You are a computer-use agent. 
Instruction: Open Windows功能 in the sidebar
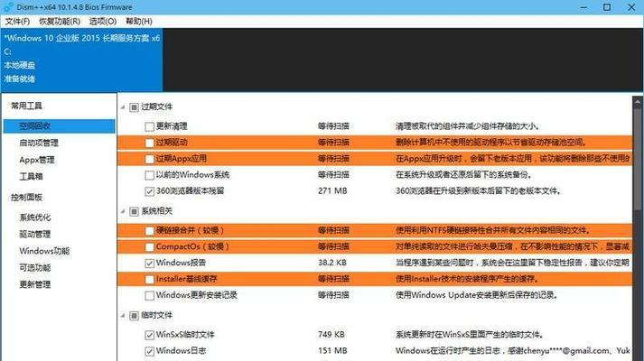coord(44,251)
